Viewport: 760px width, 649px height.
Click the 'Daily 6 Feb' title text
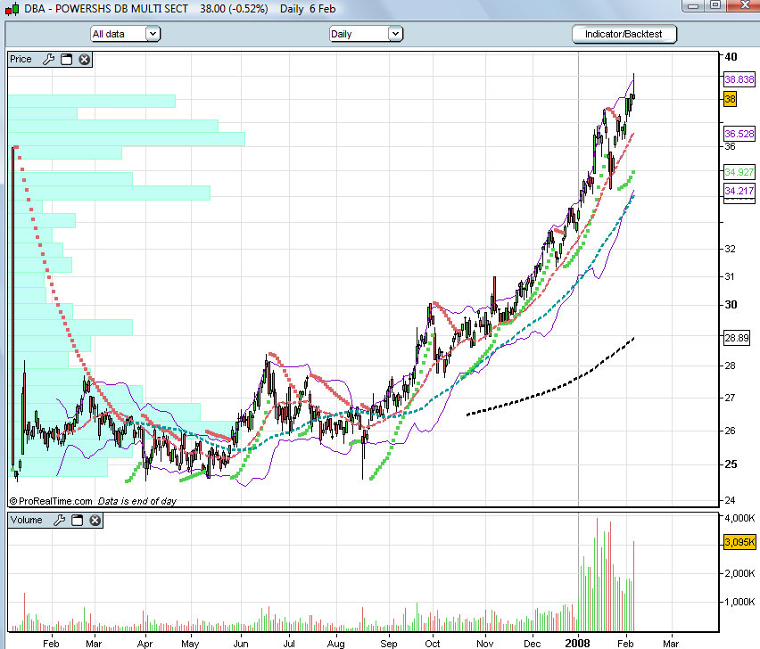(308, 9)
